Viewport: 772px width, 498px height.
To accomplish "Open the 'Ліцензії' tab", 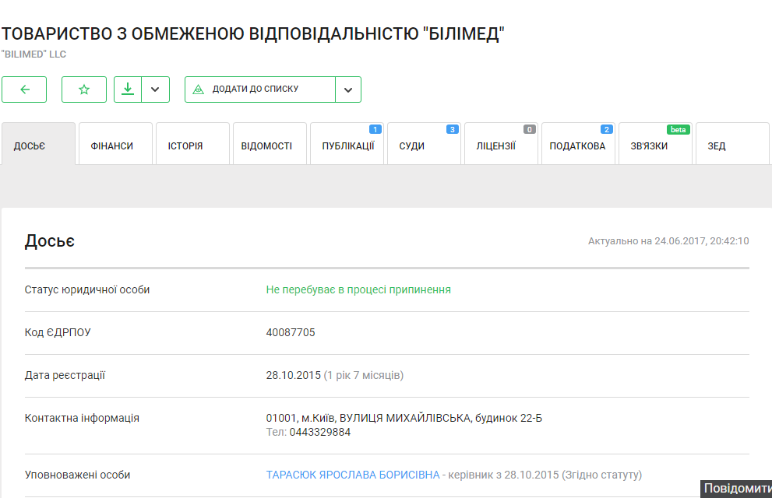I will pyautogui.click(x=501, y=145).
